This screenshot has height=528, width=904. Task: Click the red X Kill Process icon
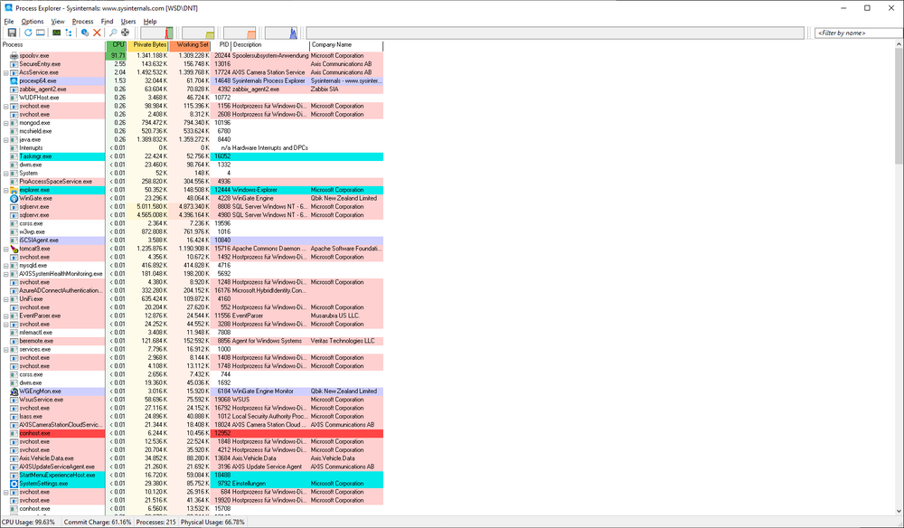(x=98, y=33)
